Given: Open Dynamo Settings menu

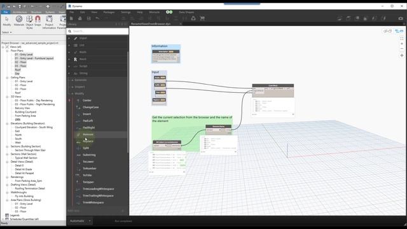Looking at the screenshot, I should coord(126,12).
